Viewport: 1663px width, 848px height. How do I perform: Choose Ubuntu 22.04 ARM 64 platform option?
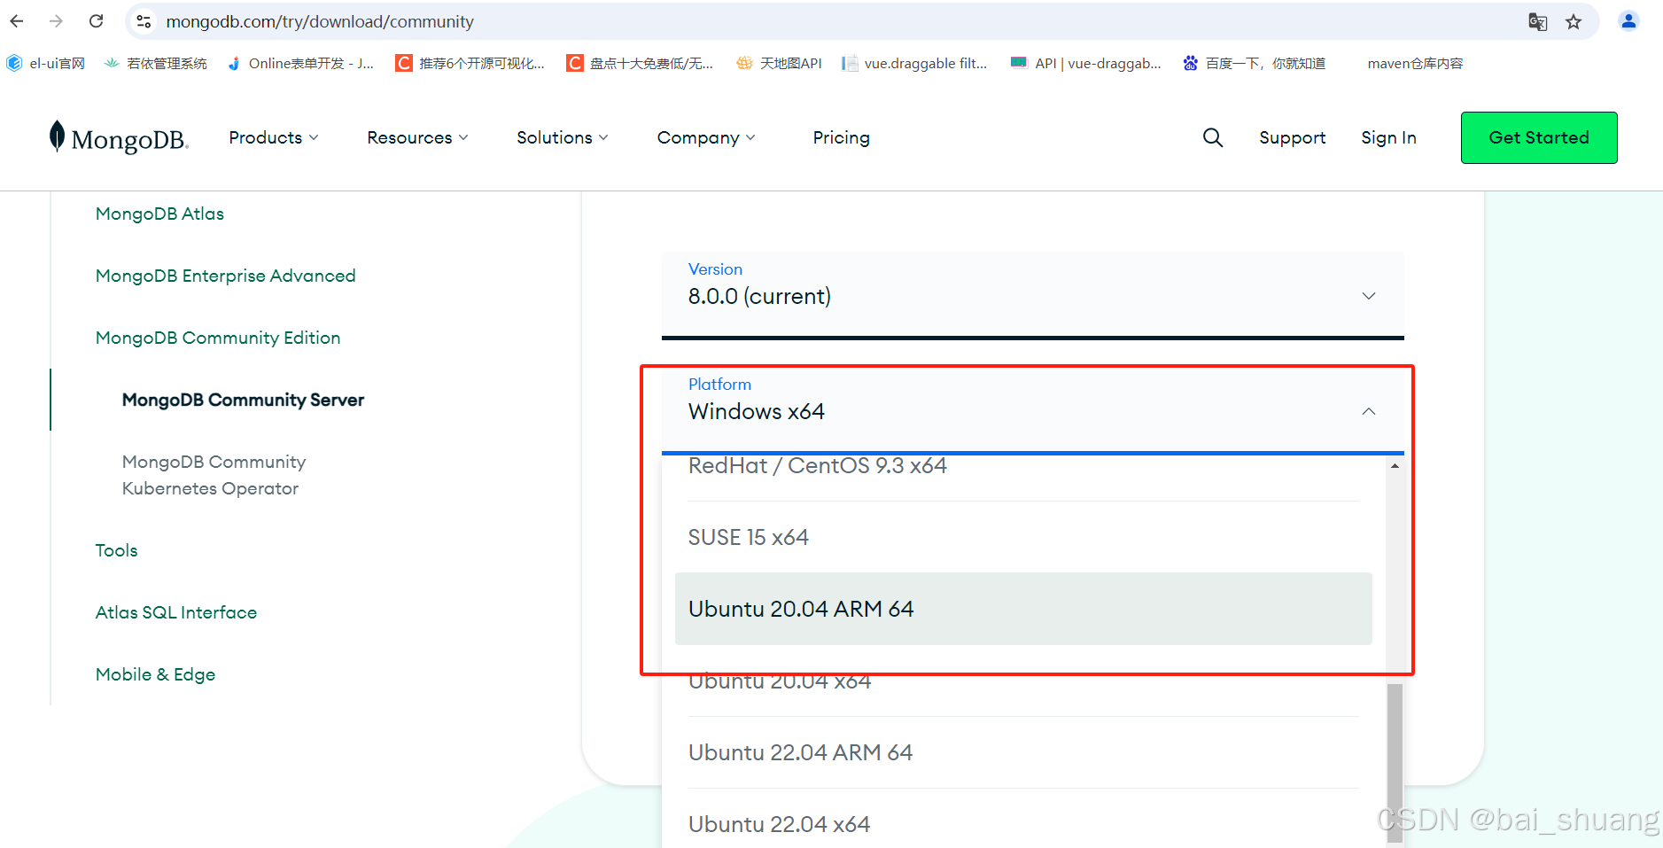click(1023, 752)
